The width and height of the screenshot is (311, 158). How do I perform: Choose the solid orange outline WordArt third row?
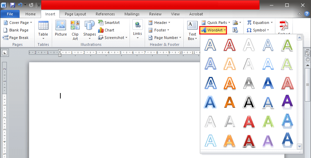(229, 83)
